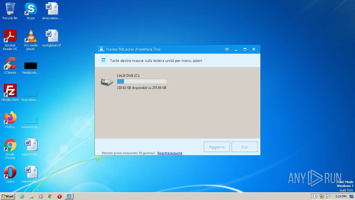
Task: Open the Registra/acquista link
Action: click(170, 153)
